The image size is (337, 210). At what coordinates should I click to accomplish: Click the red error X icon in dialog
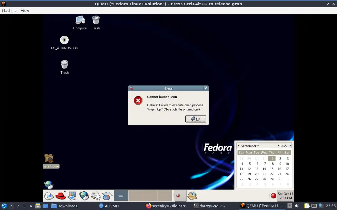tap(138, 100)
